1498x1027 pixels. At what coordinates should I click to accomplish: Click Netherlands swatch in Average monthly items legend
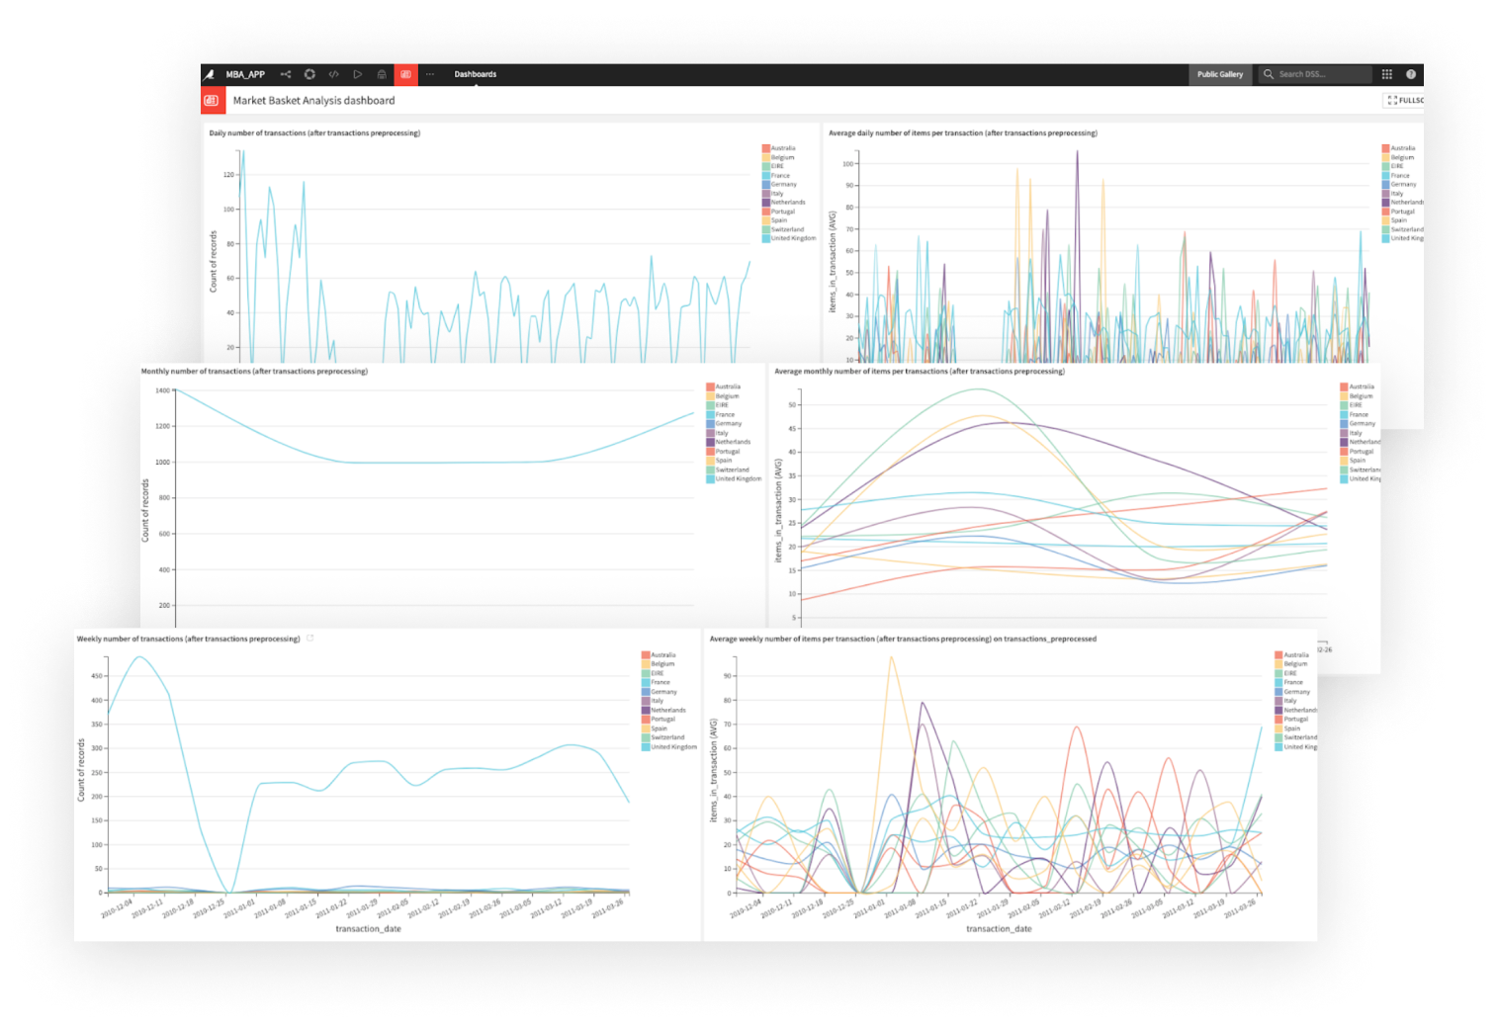pyautogui.click(x=1345, y=442)
